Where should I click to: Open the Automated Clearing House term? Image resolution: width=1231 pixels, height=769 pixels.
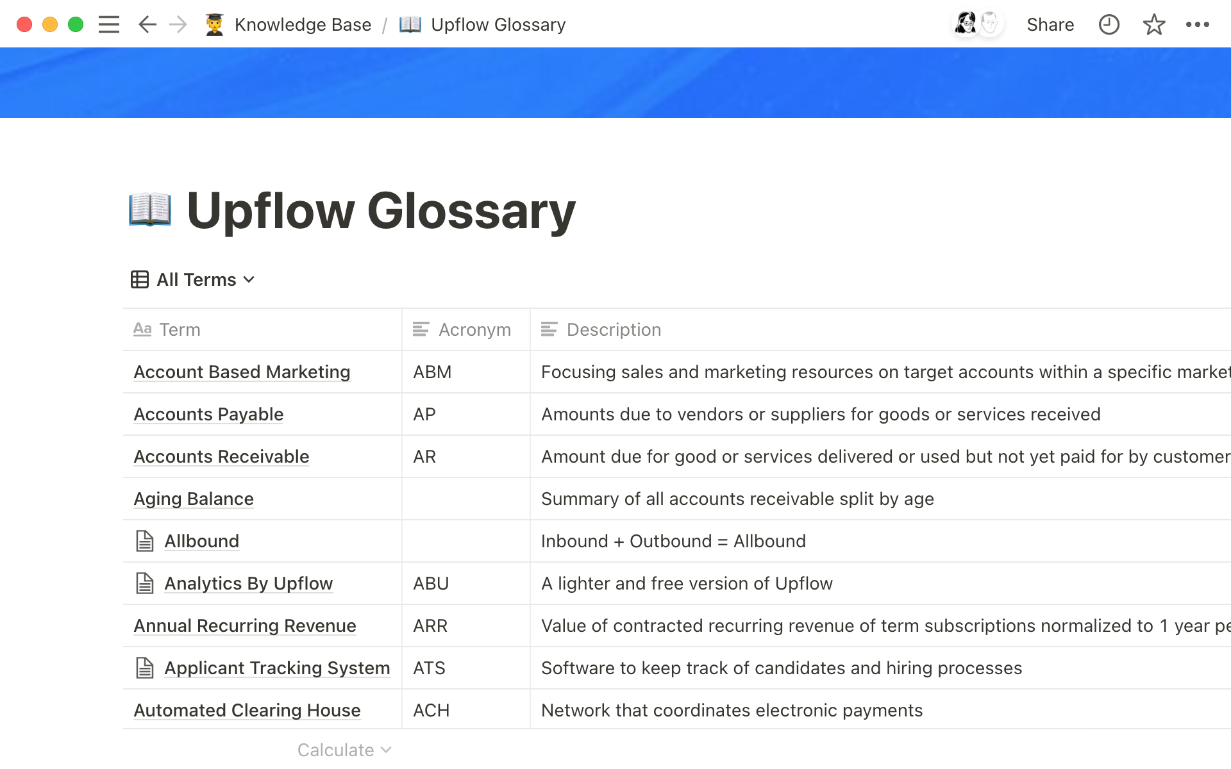click(247, 710)
